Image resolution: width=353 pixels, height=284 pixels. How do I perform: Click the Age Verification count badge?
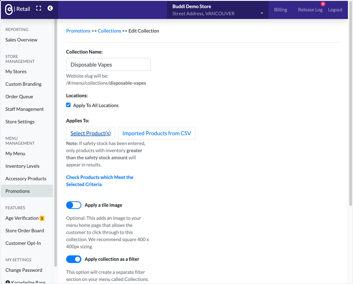click(x=42, y=218)
